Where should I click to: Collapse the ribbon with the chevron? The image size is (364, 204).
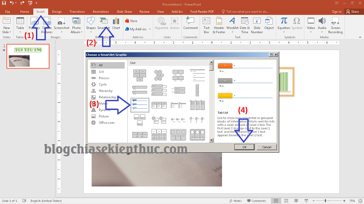pyautogui.click(x=360, y=37)
